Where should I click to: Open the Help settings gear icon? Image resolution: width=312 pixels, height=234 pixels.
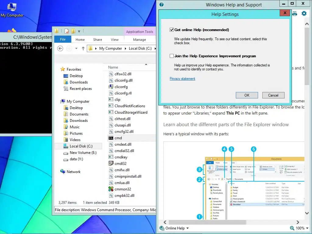304,13
